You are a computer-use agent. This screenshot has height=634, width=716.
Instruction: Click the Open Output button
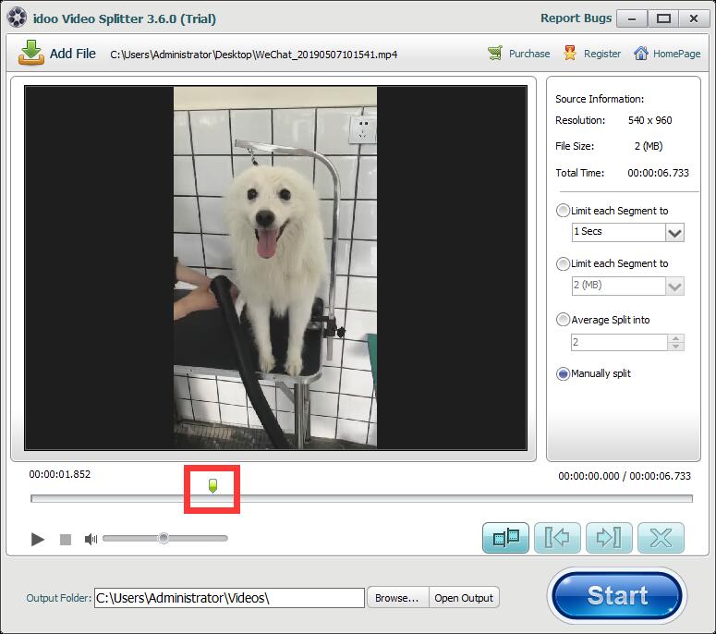464,598
